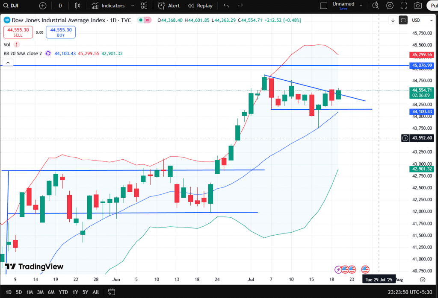Viewport: 438px width, 298px height.
Task: Select the All time range
Action: pyautogui.click(x=95, y=292)
